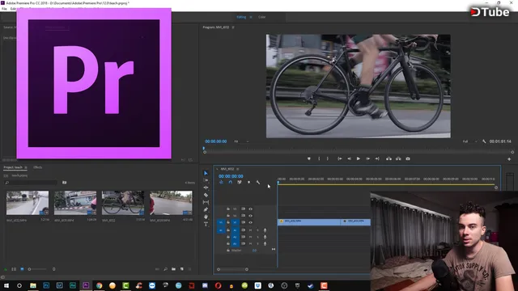Click Go to Out point
This screenshot has width=518, height=291.
pos(377,158)
